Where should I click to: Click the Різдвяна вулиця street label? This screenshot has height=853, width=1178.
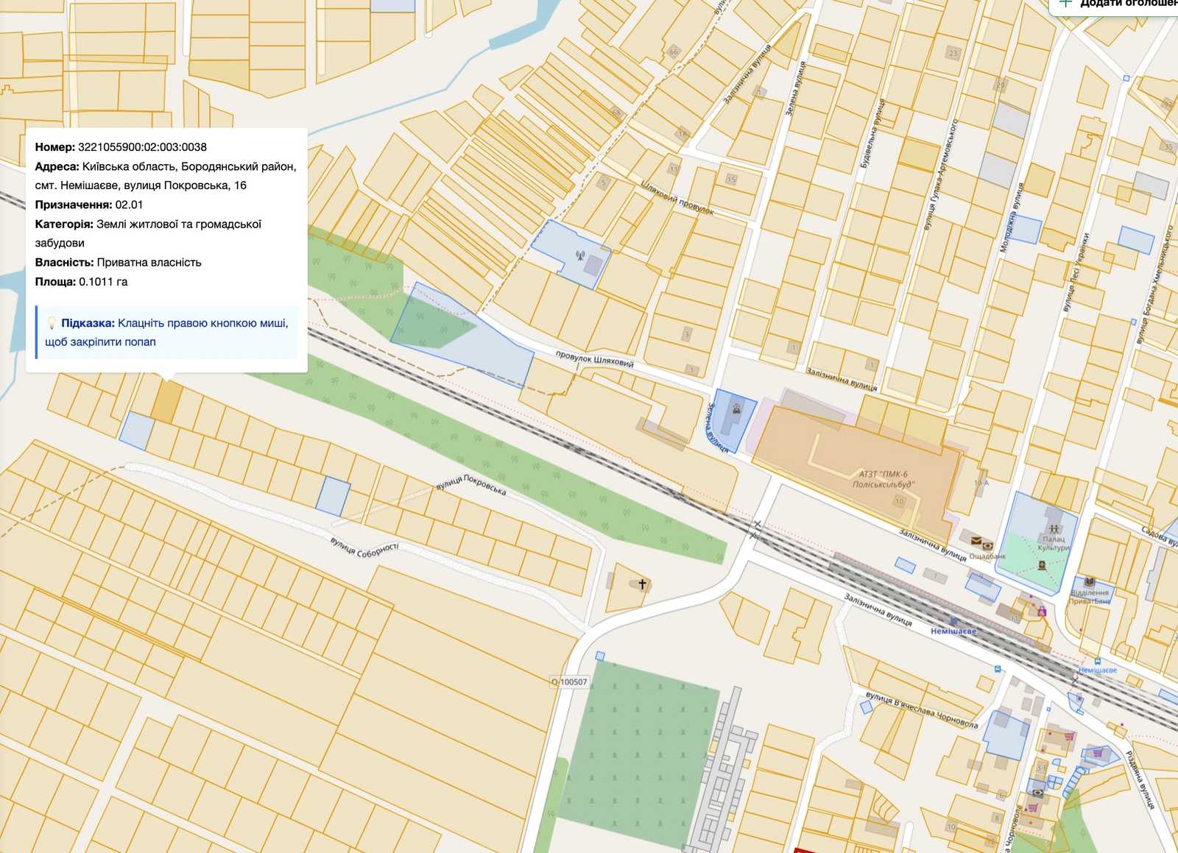click(x=1140, y=779)
